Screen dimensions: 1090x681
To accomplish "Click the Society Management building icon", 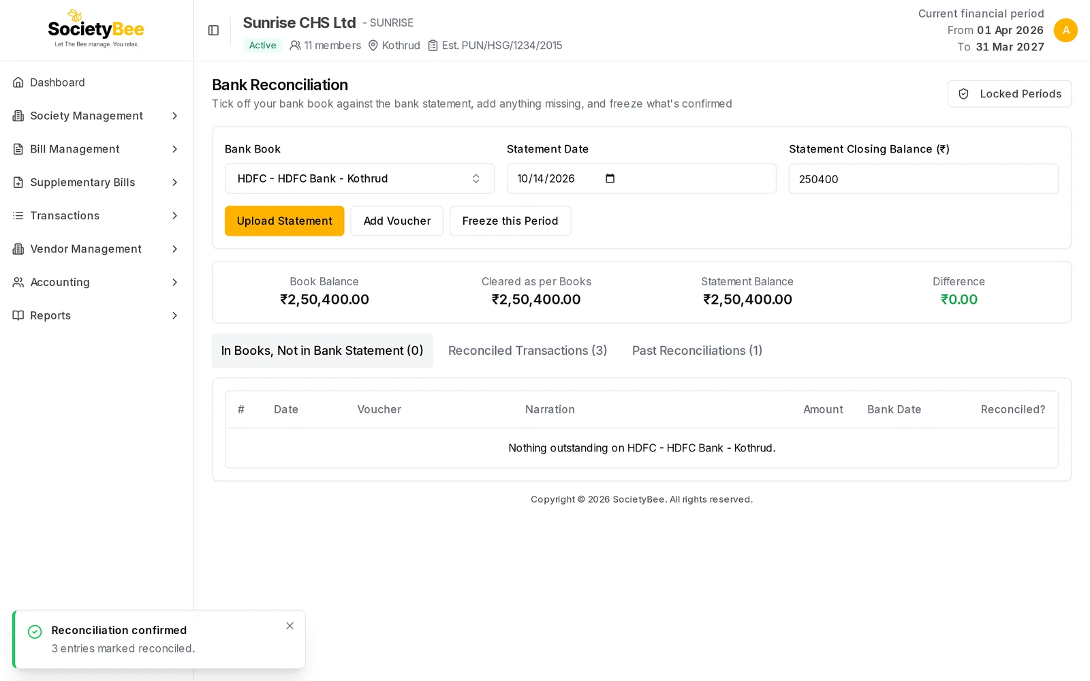I will [18, 116].
